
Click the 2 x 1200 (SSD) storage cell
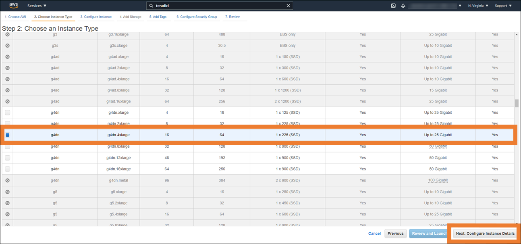(x=288, y=101)
